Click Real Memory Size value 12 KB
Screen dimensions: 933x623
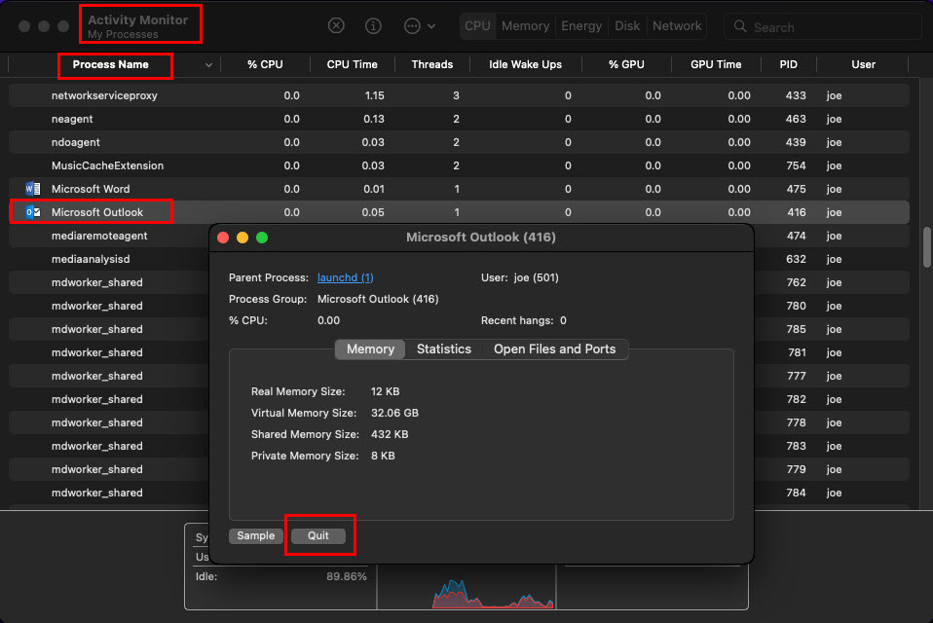point(385,391)
